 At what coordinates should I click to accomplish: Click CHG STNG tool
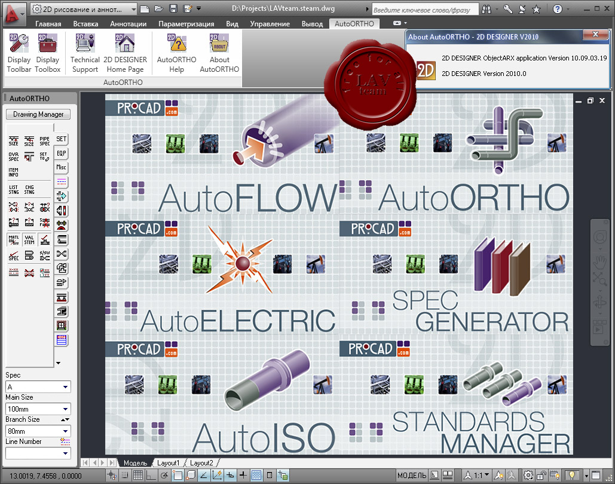(x=29, y=190)
